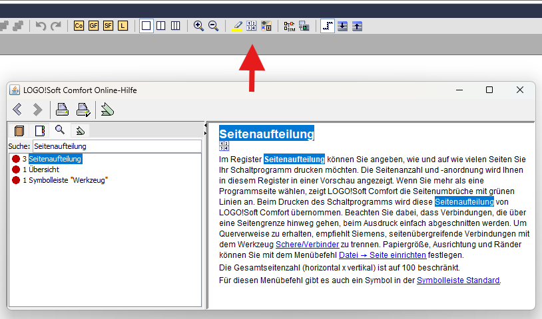This screenshot has height=319, width=542.
Task: Go back in help history
Action: click(x=17, y=110)
